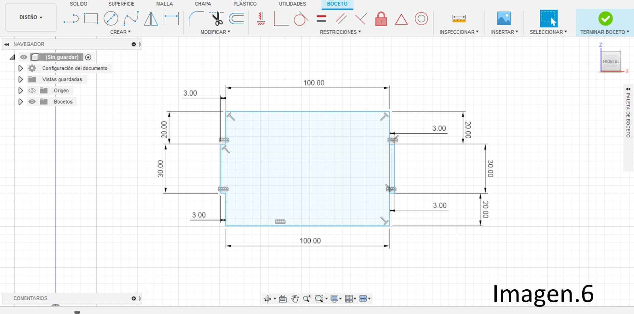Apply the Perpendicular constraint
Image resolution: width=634 pixels, height=314 pixels.
pyautogui.click(x=361, y=19)
